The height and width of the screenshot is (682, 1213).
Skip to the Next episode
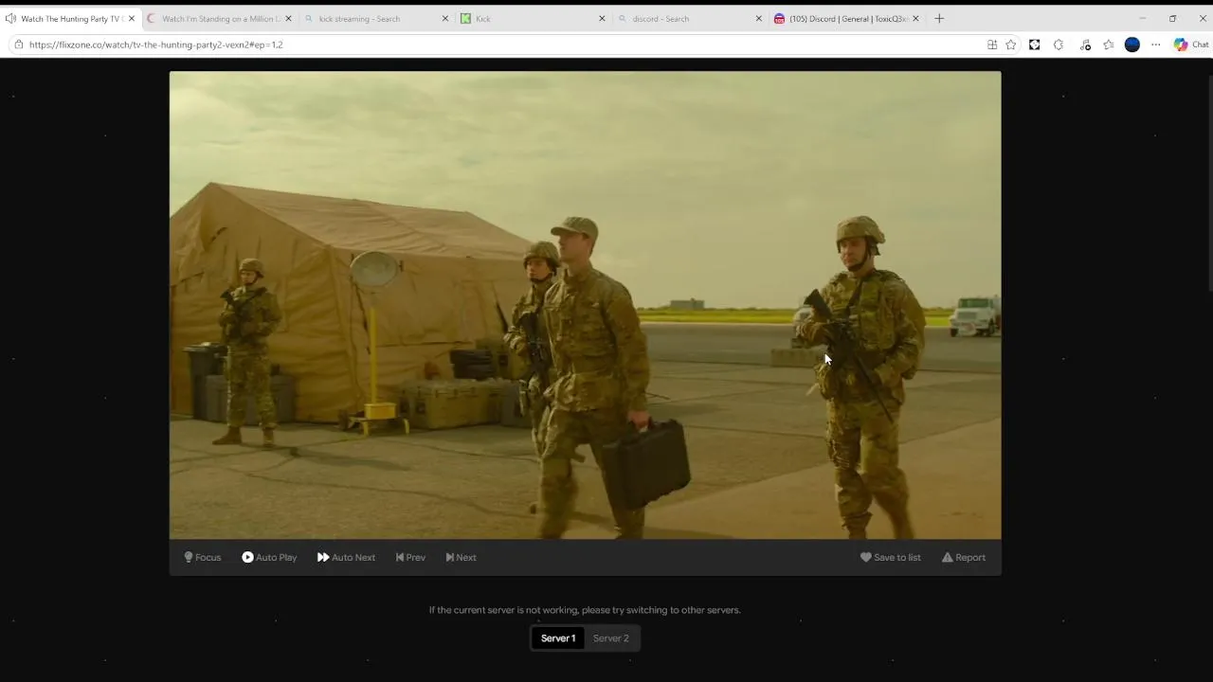click(461, 557)
